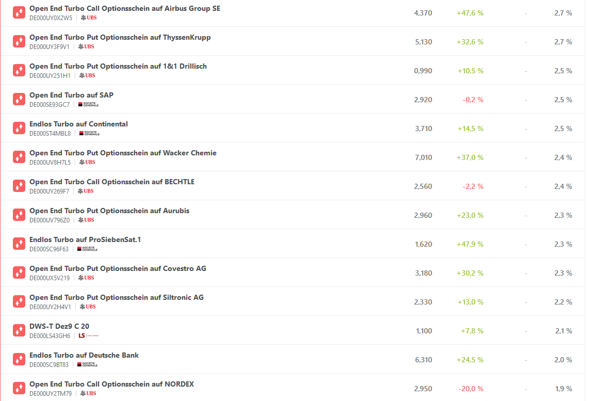Click the red arrow icon beside ThyssenKrupp Put
The image size is (593, 401).
tap(19, 42)
